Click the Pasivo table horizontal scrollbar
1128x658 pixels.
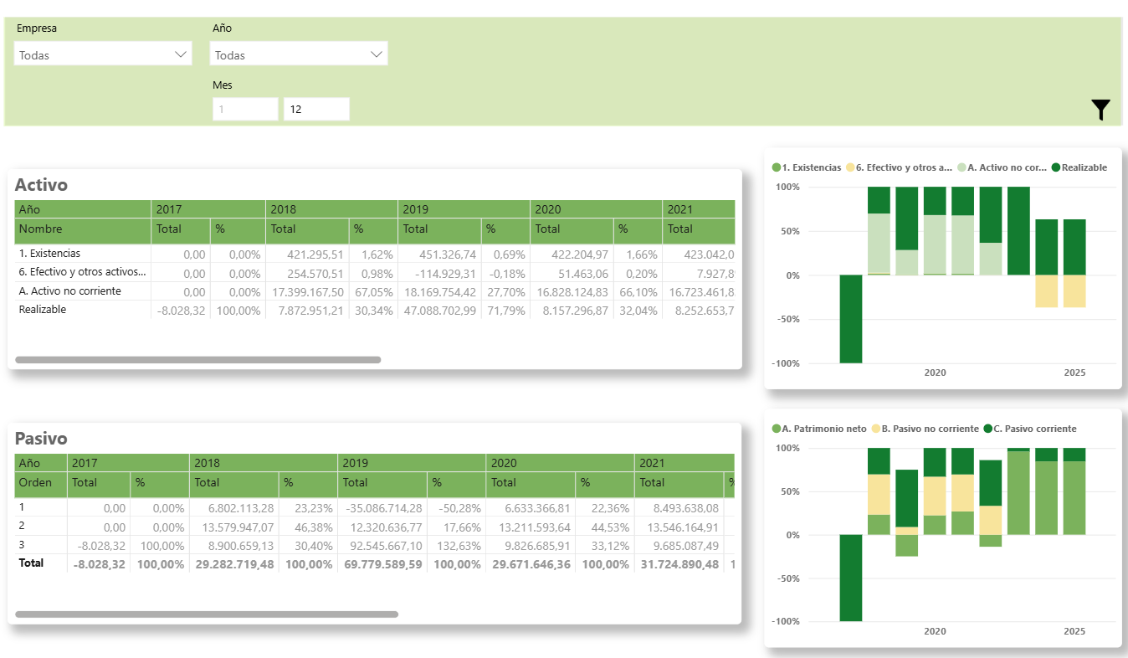[x=207, y=614]
